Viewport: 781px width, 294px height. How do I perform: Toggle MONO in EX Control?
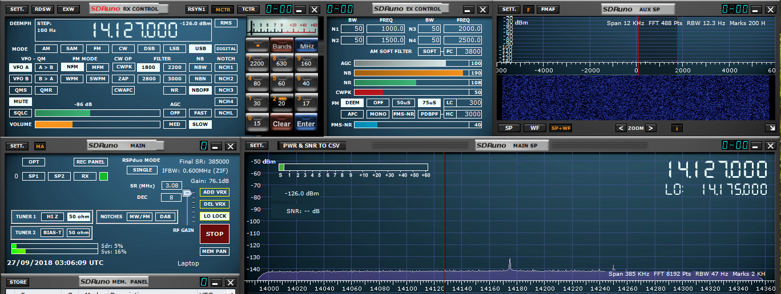click(377, 114)
